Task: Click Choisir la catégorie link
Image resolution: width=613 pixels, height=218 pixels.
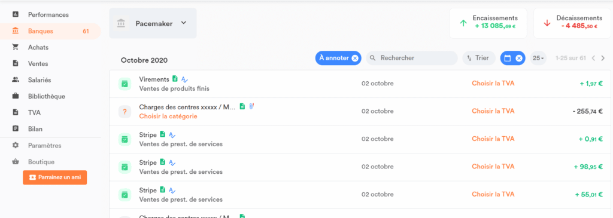Action: coord(168,116)
